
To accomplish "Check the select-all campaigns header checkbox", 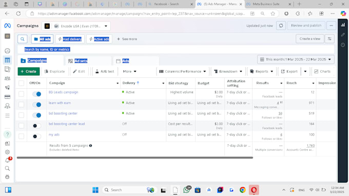I will (22, 83).
